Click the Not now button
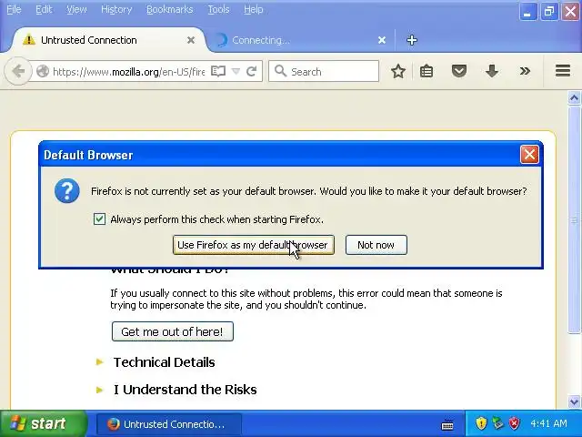The width and height of the screenshot is (582, 437). [x=376, y=245]
